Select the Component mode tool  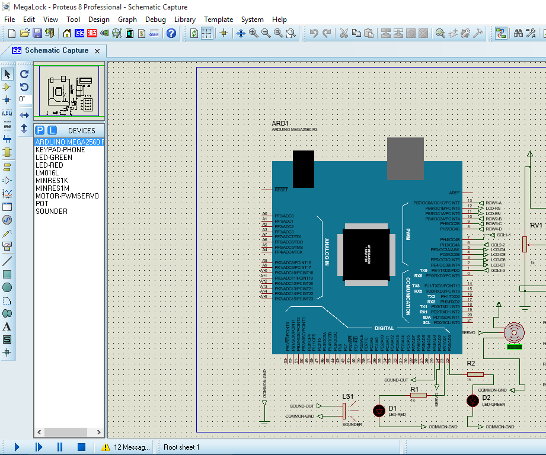pyautogui.click(x=7, y=86)
